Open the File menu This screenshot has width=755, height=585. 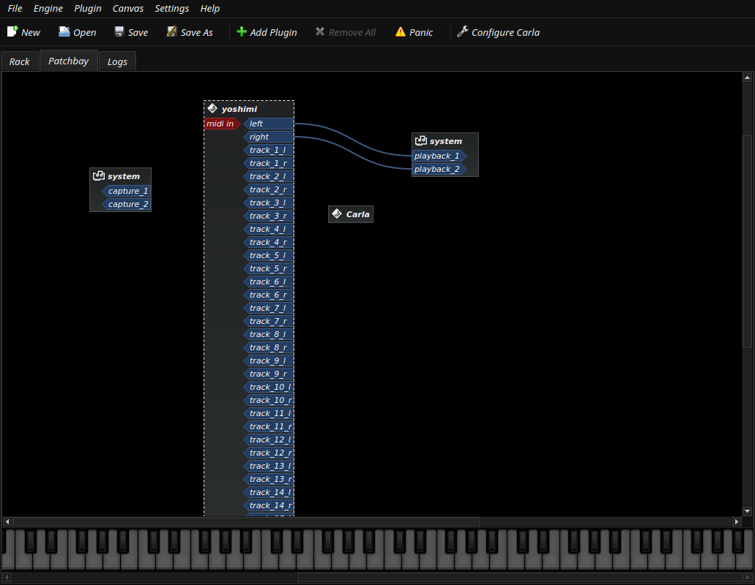tap(15, 9)
